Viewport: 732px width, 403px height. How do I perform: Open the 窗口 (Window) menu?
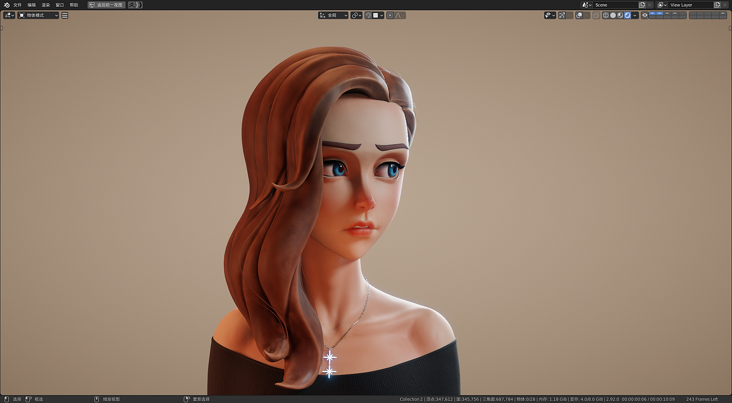(60, 5)
